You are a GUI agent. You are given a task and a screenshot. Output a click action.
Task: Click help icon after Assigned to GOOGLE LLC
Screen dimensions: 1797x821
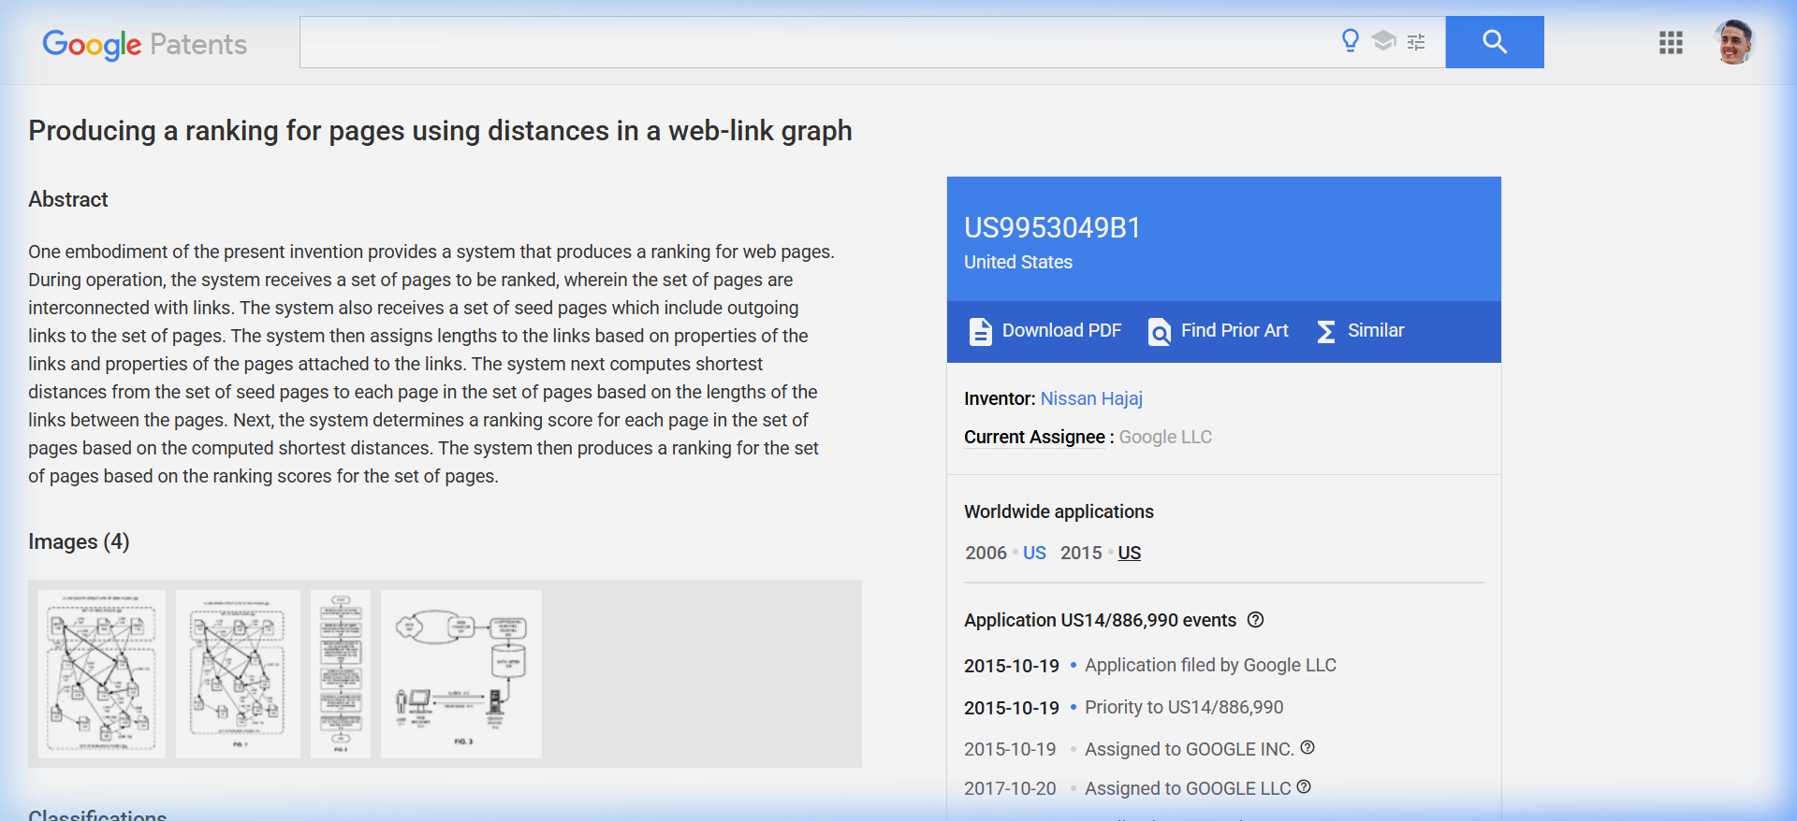1304,786
